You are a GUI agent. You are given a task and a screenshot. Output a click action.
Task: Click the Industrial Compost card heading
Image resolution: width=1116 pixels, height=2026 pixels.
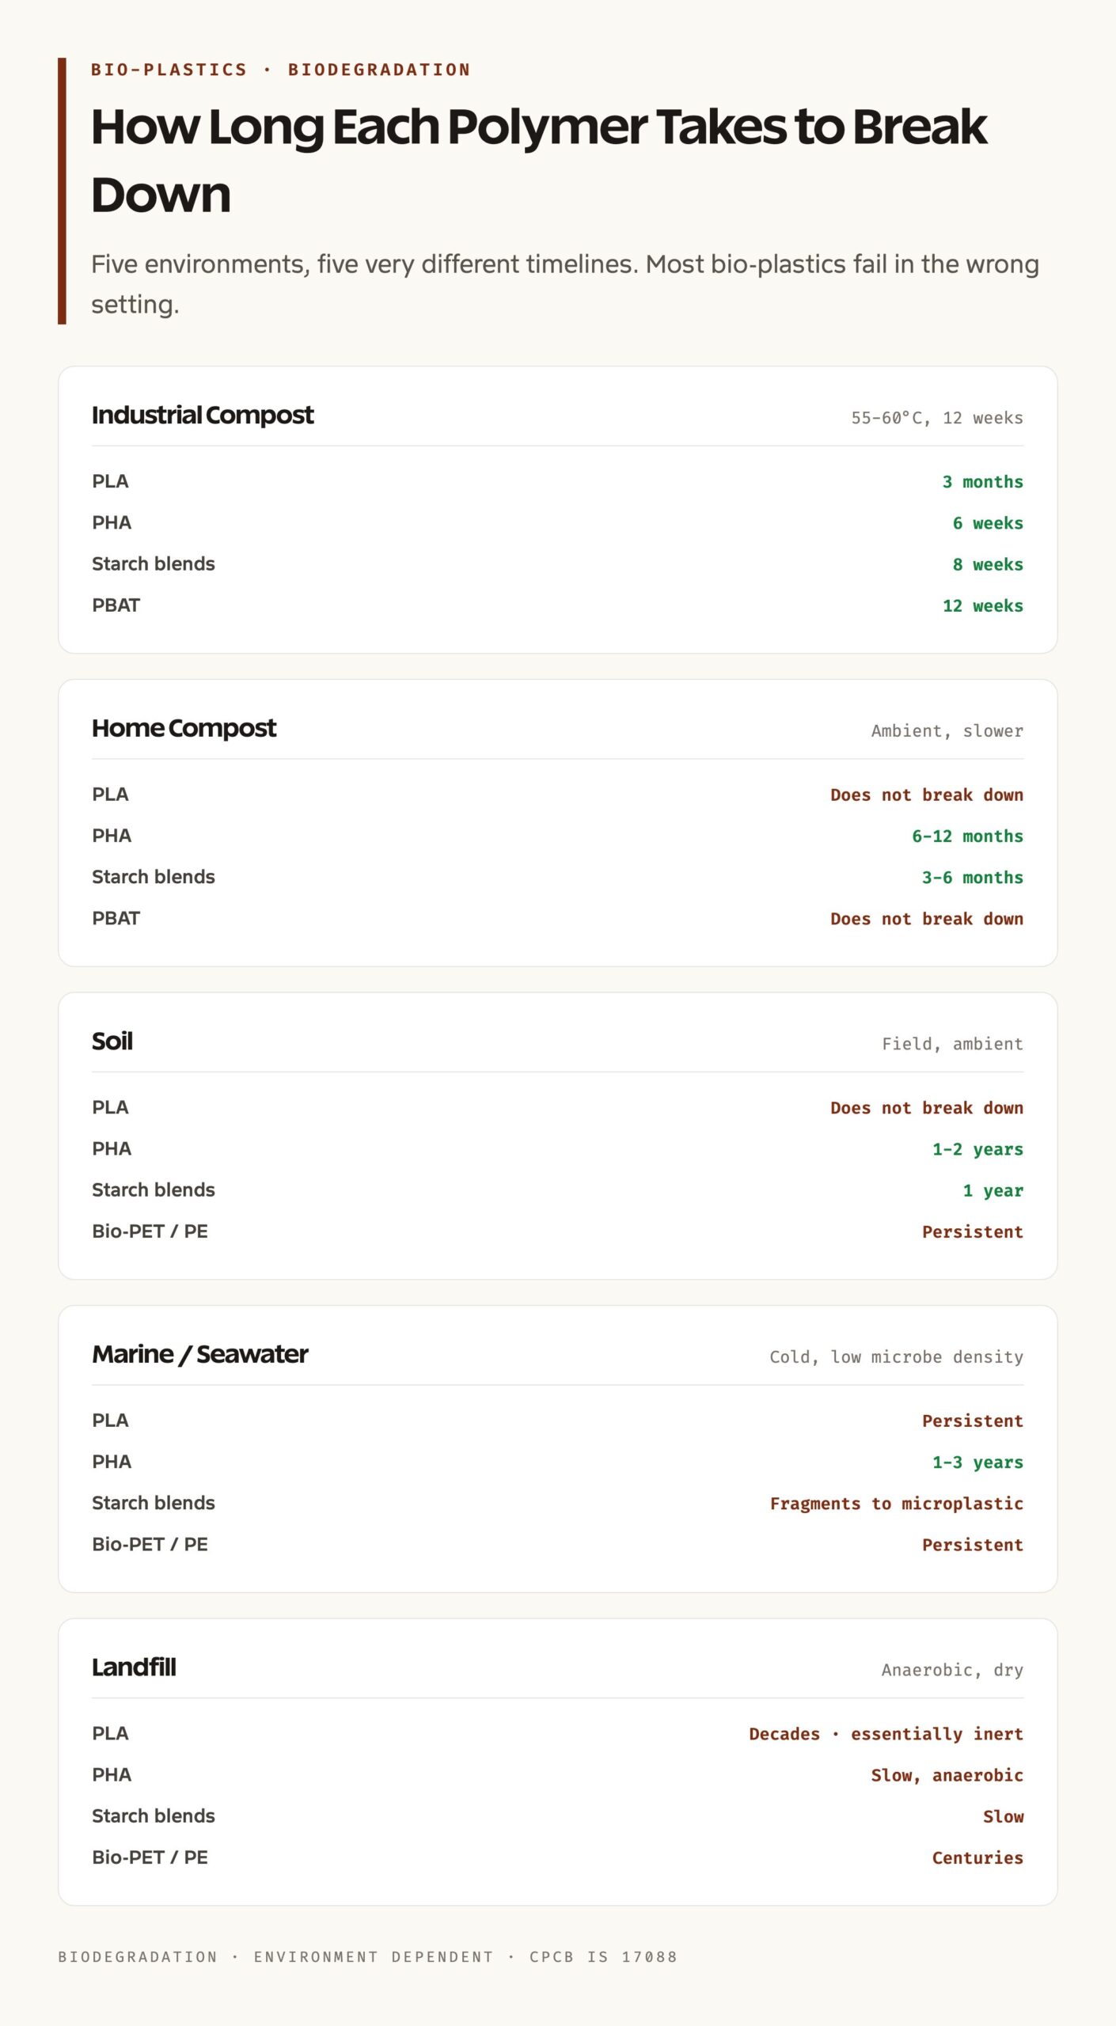pyautogui.click(x=203, y=415)
